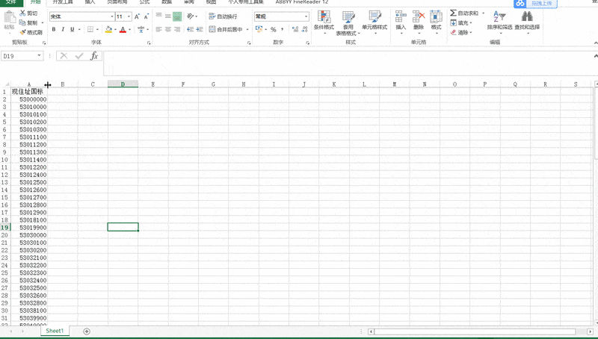Click the phonetic guide (wén) icon

[141, 29]
